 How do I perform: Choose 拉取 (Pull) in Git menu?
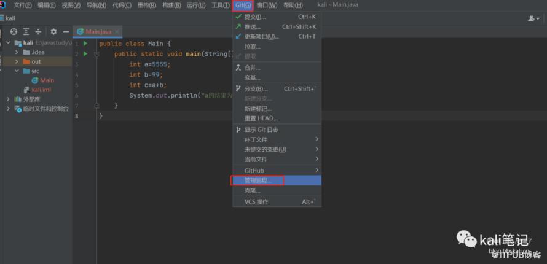[277, 47]
